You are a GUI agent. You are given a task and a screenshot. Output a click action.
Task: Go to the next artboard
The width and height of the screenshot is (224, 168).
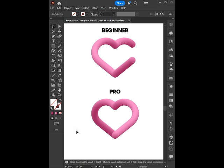pyautogui.click(x=117, y=167)
